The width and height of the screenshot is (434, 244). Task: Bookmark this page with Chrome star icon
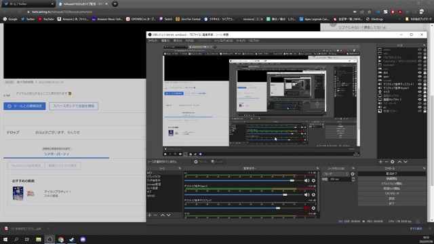point(369,12)
